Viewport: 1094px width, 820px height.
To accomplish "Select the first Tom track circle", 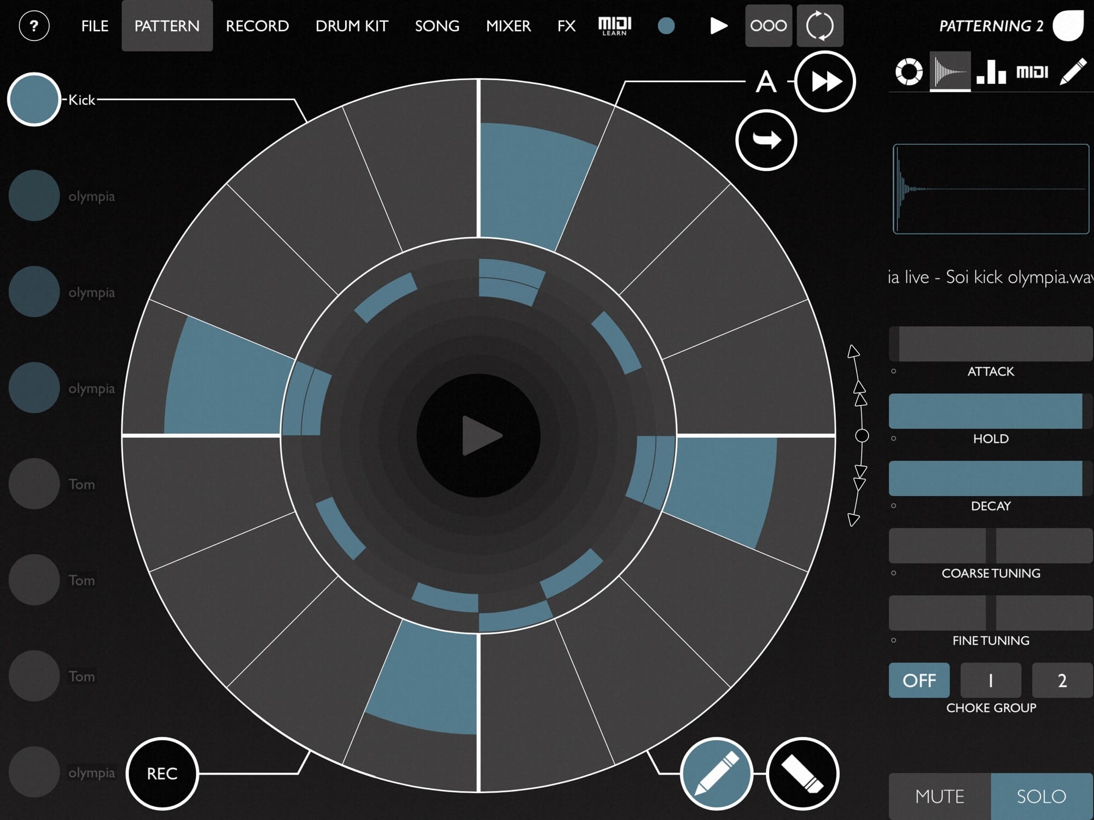I will (x=34, y=484).
